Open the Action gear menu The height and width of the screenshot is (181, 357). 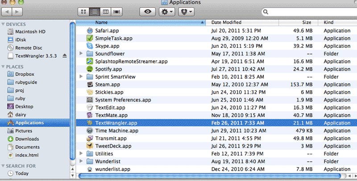tap(167, 12)
